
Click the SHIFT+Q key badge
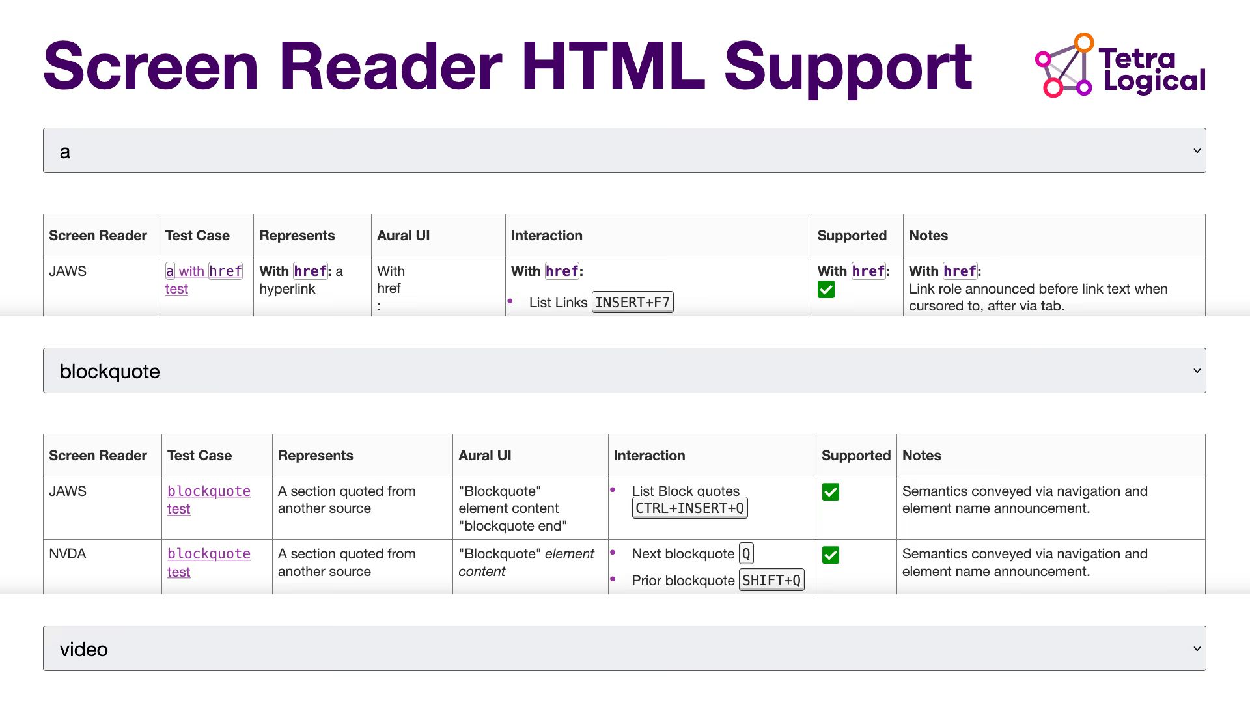tap(771, 579)
